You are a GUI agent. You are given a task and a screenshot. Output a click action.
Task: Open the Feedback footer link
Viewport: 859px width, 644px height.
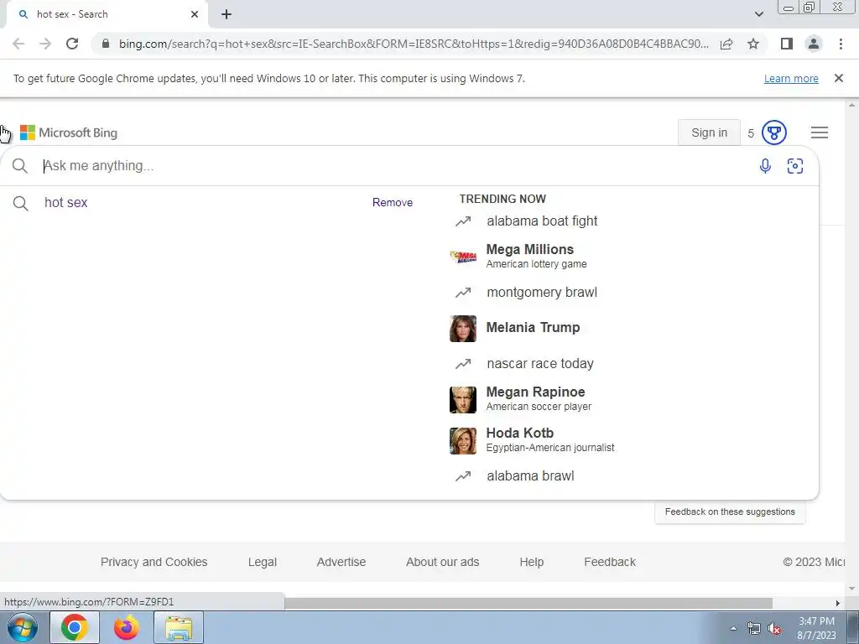pos(610,562)
